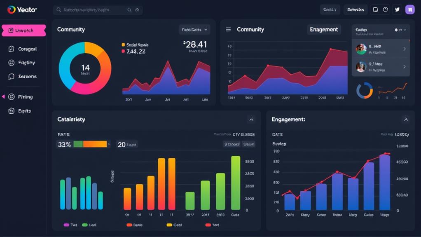This screenshot has width=421, height=237.
Task: Click the arrow at rate bar end
Action: [x=109, y=144]
